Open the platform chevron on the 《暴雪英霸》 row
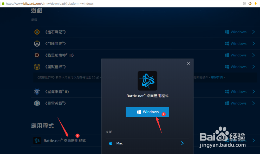This screenshot has height=154, width=260. coord(253,103)
